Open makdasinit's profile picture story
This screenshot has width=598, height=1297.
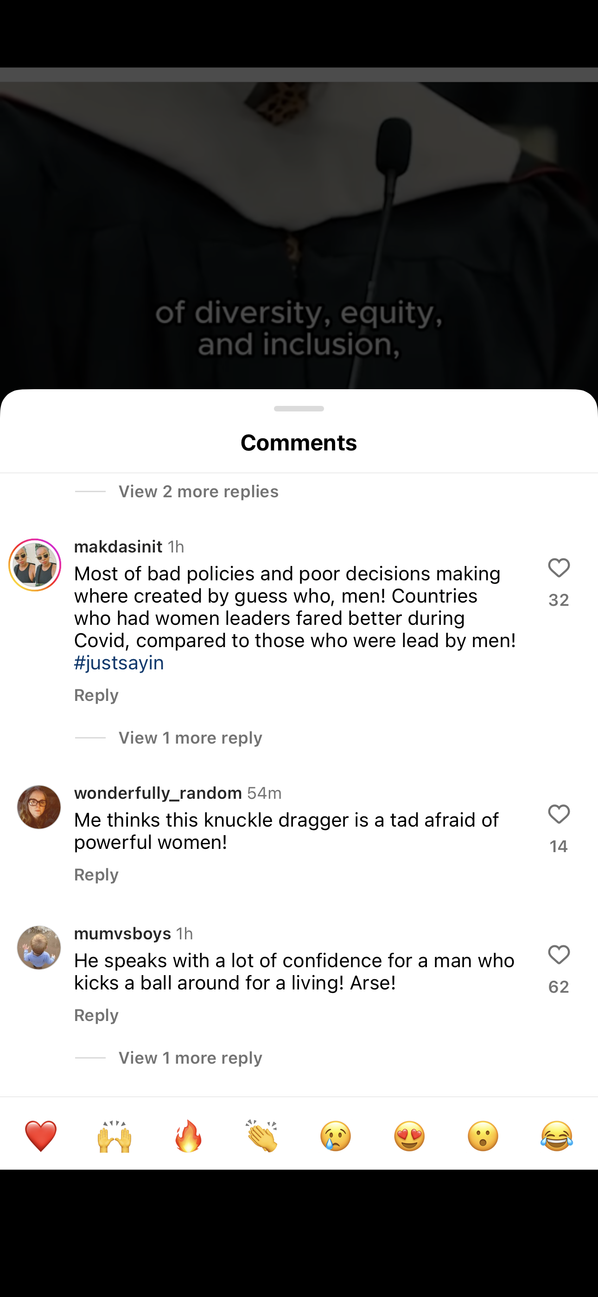click(35, 565)
